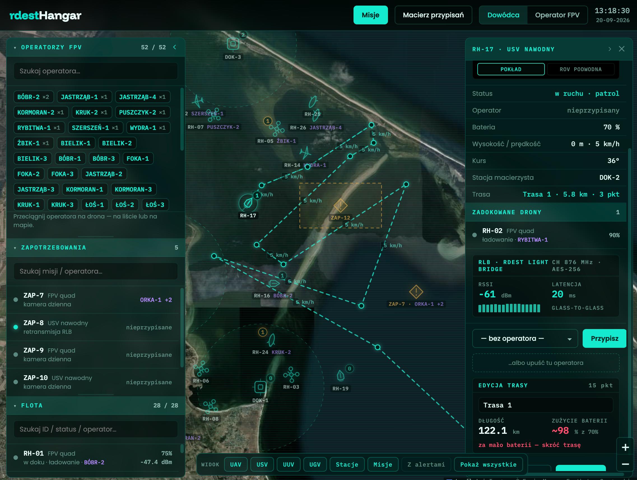Collapse the Operatorzy FPV section
Screen dimensions: 637x480
[x=15, y=48]
